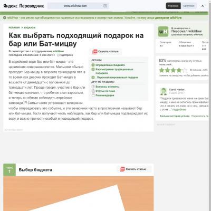The width and height of the screenshot is (211, 211).
Task: Click Скачать статью button in Часть 1 header
Action: coord(133,169)
